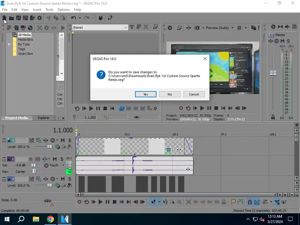300x225 pixels.
Task: Click the Cut scissors icon
Action: [x=49, y=18]
